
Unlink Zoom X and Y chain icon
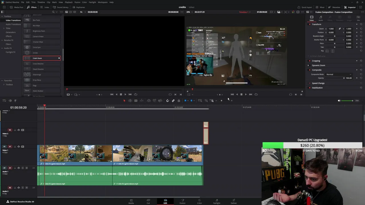(339, 29)
